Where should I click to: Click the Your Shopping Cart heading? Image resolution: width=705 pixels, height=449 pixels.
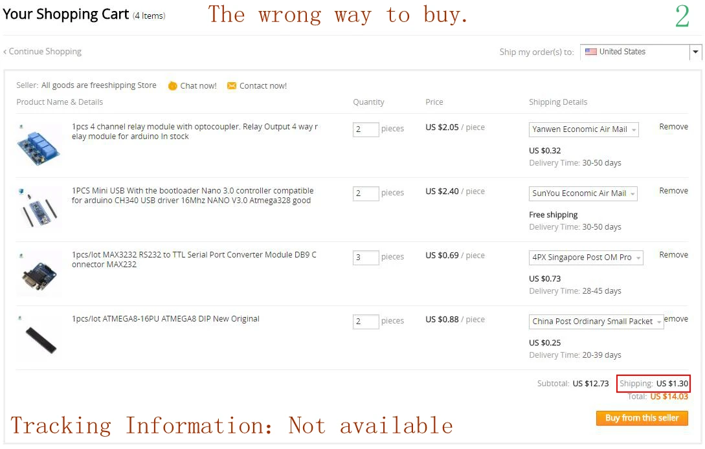point(65,14)
